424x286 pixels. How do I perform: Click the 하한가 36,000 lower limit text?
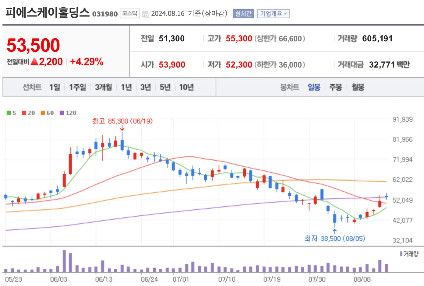(280, 65)
